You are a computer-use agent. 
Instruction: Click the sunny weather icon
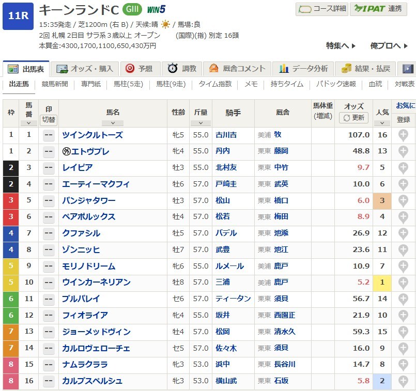tap(165, 25)
